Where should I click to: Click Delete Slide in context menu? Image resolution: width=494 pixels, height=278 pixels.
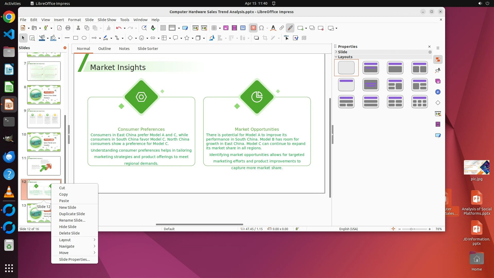click(x=69, y=233)
